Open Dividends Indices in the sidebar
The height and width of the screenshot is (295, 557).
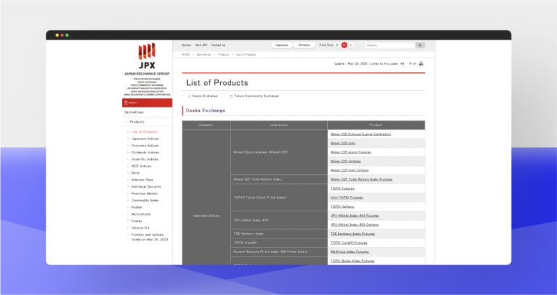(x=145, y=152)
